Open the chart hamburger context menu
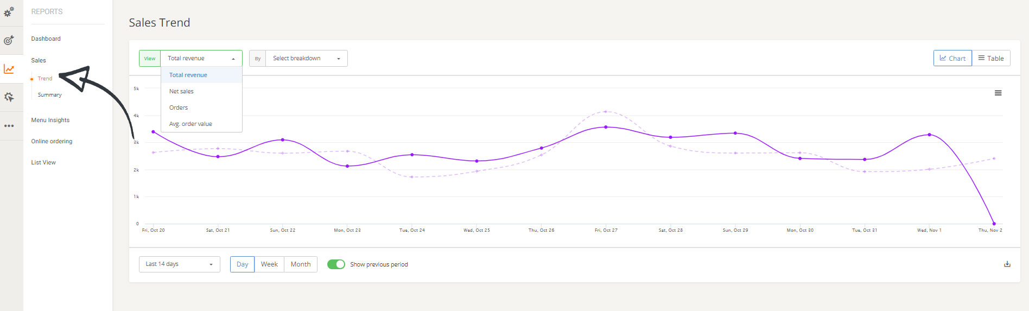Image resolution: width=1029 pixels, height=311 pixels. click(x=998, y=93)
